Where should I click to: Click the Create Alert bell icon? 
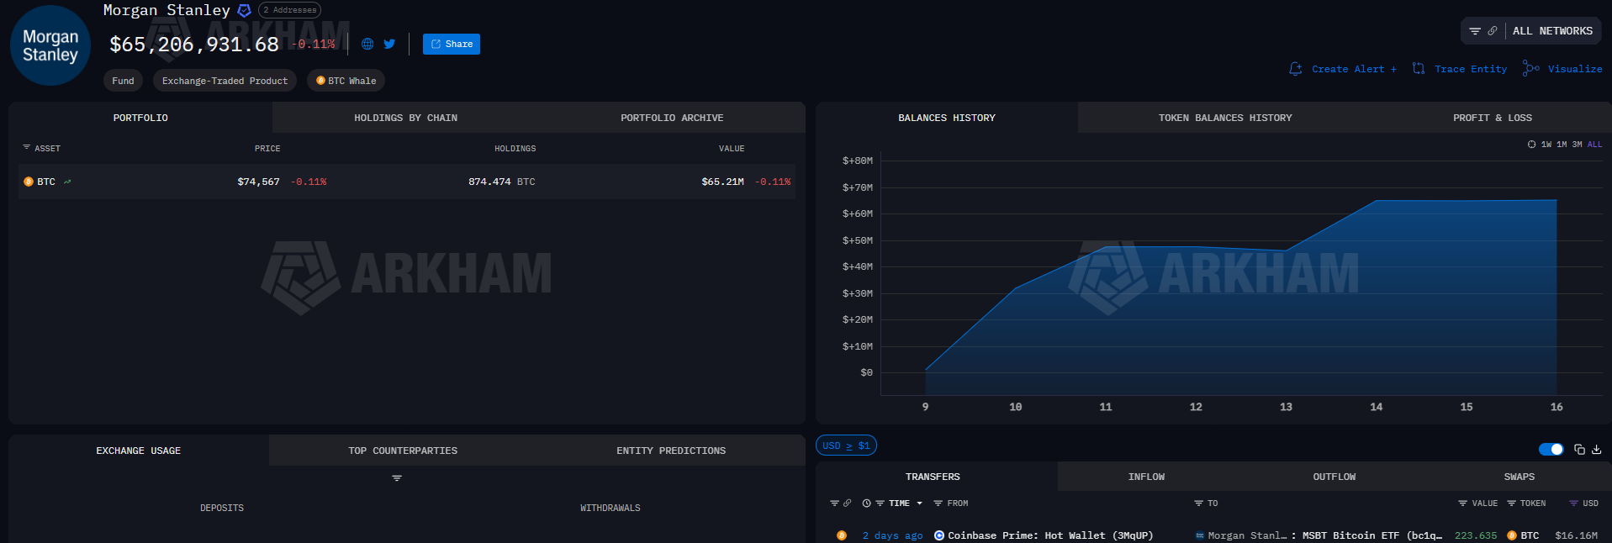(1296, 69)
